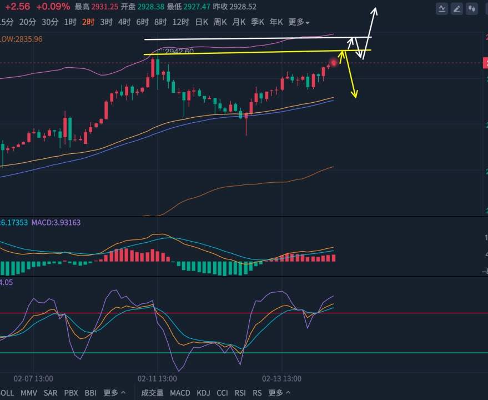Switch chart to 6时 period

coord(142,22)
